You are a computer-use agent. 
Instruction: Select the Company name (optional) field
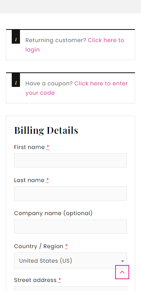point(70,227)
